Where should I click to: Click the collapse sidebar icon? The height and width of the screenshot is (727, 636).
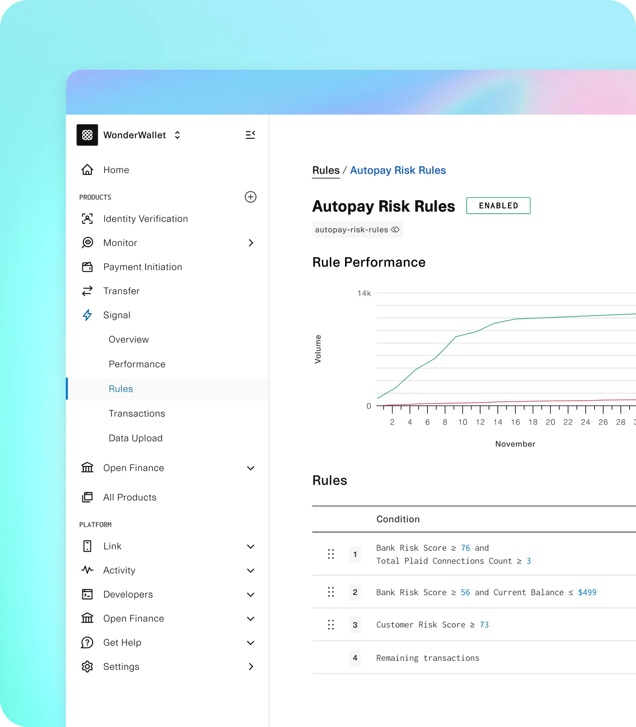point(250,135)
